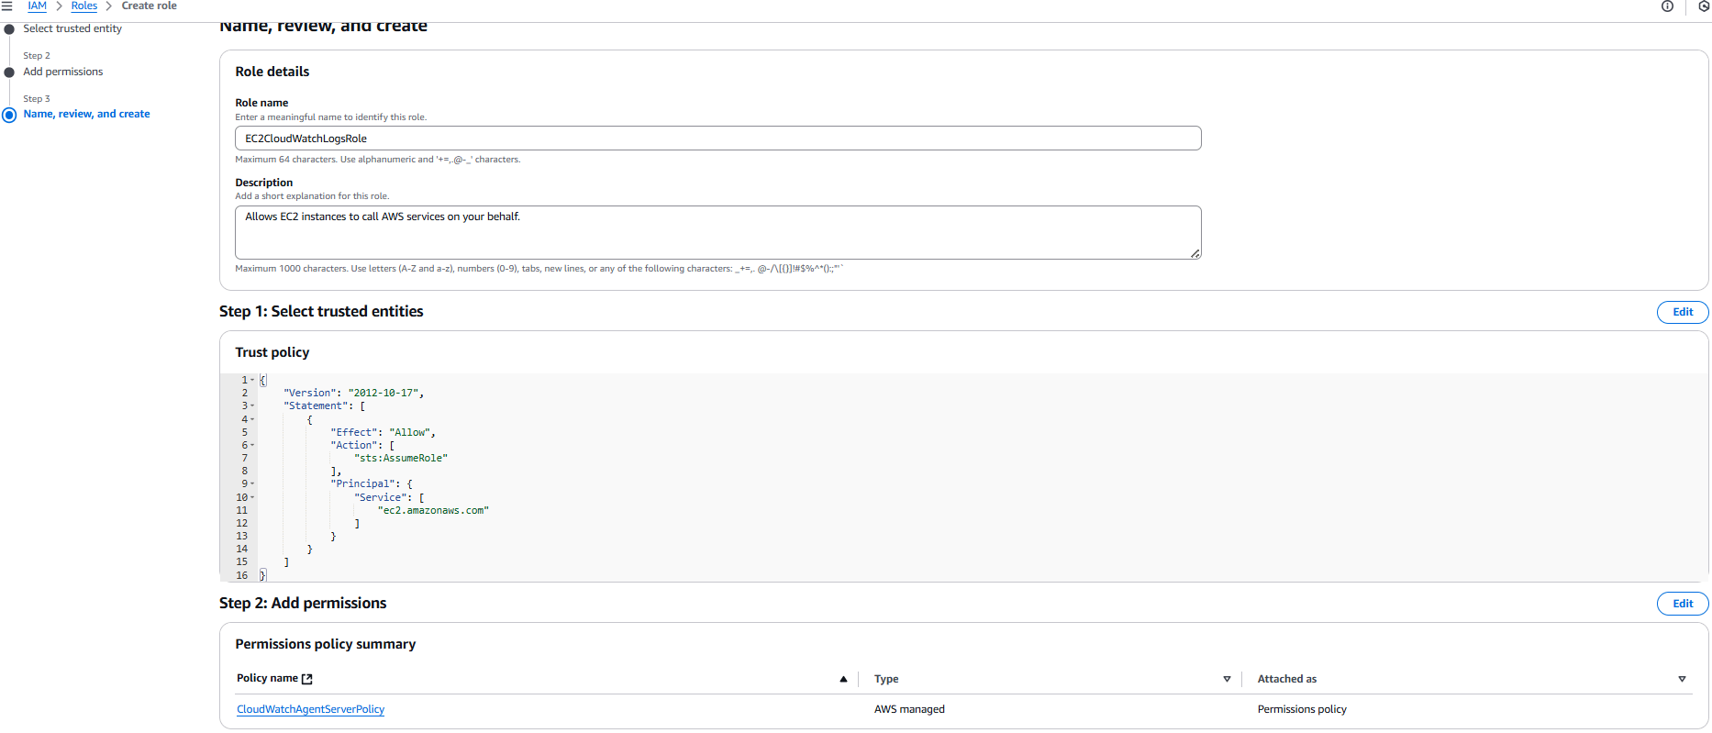Open the CloudWatchAgentServerPolicy link
This screenshot has height=733, width=1712.
(x=310, y=709)
